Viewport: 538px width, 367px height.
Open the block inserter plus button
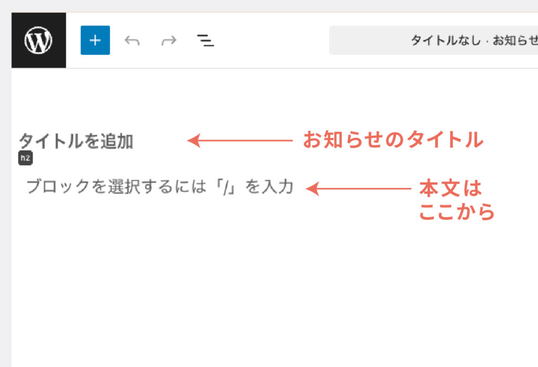[x=95, y=40]
